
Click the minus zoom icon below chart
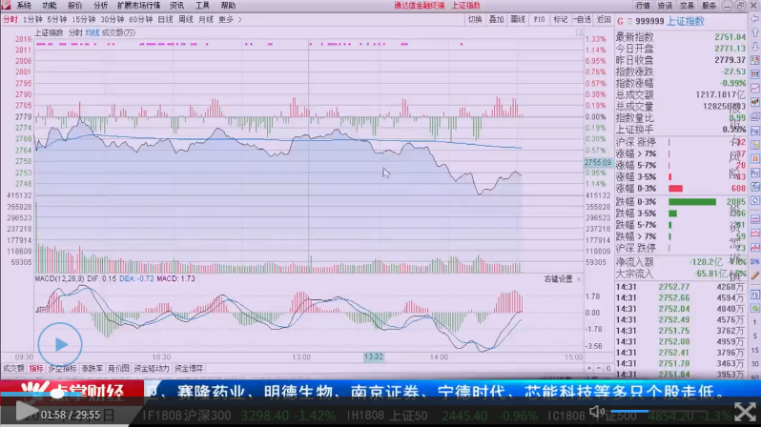599,369
